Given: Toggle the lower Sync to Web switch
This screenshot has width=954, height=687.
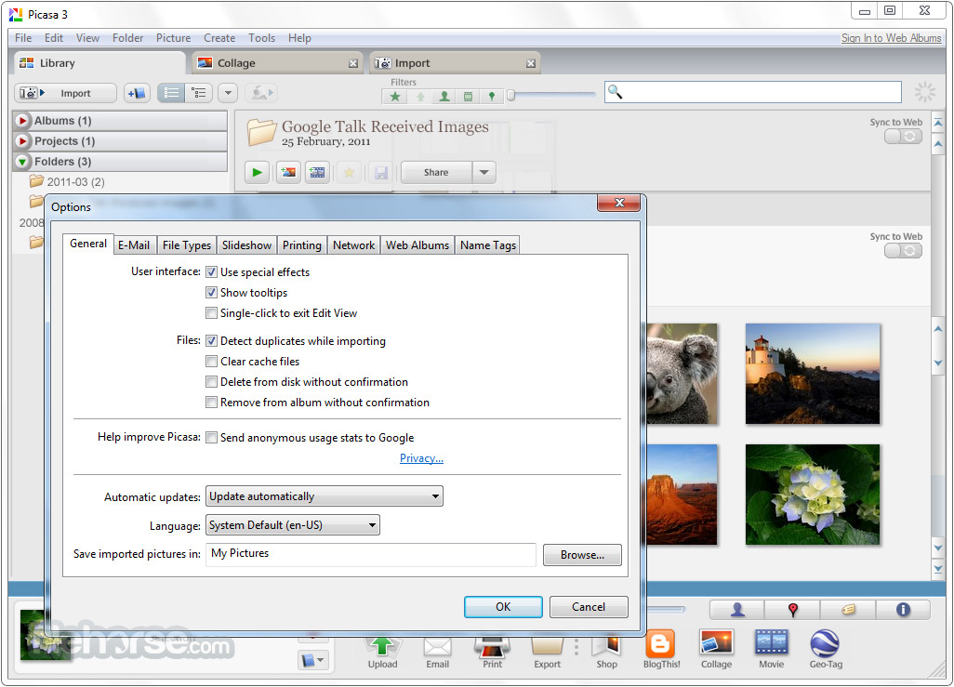Looking at the screenshot, I should [904, 251].
